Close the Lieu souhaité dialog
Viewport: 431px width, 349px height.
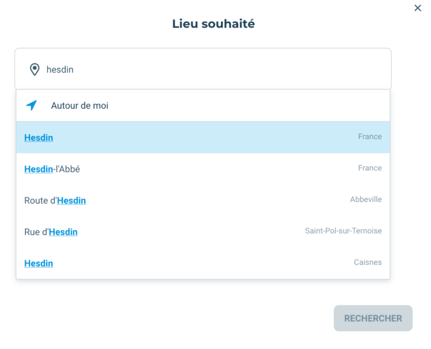pyautogui.click(x=418, y=8)
